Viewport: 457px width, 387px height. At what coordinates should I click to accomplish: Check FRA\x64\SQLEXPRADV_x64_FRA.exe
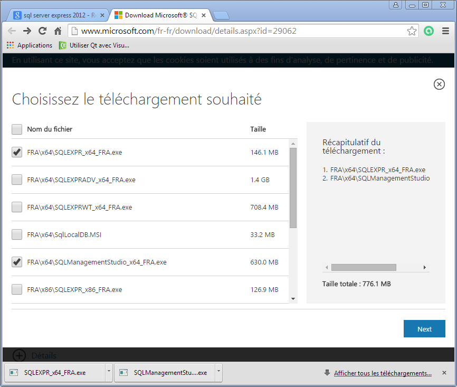point(16,180)
